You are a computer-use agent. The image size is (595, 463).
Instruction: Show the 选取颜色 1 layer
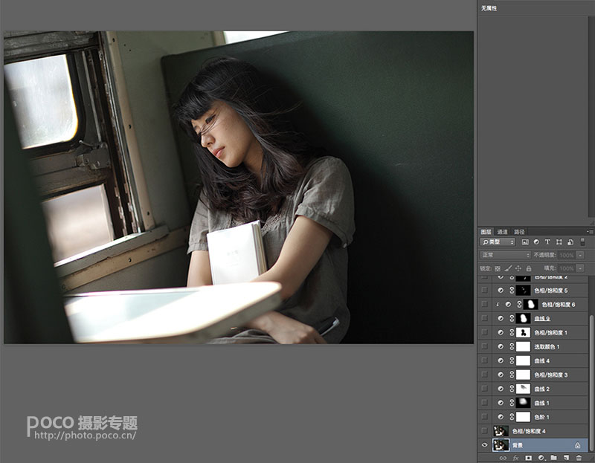(x=485, y=346)
